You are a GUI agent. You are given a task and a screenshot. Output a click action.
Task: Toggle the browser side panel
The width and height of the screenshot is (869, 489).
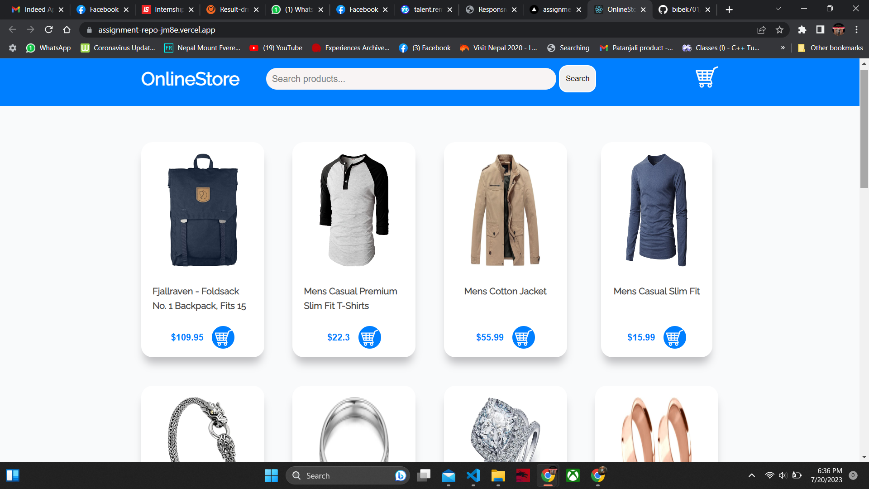(820, 30)
